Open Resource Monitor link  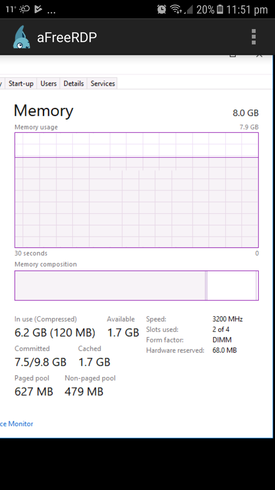[x=16, y=424]
